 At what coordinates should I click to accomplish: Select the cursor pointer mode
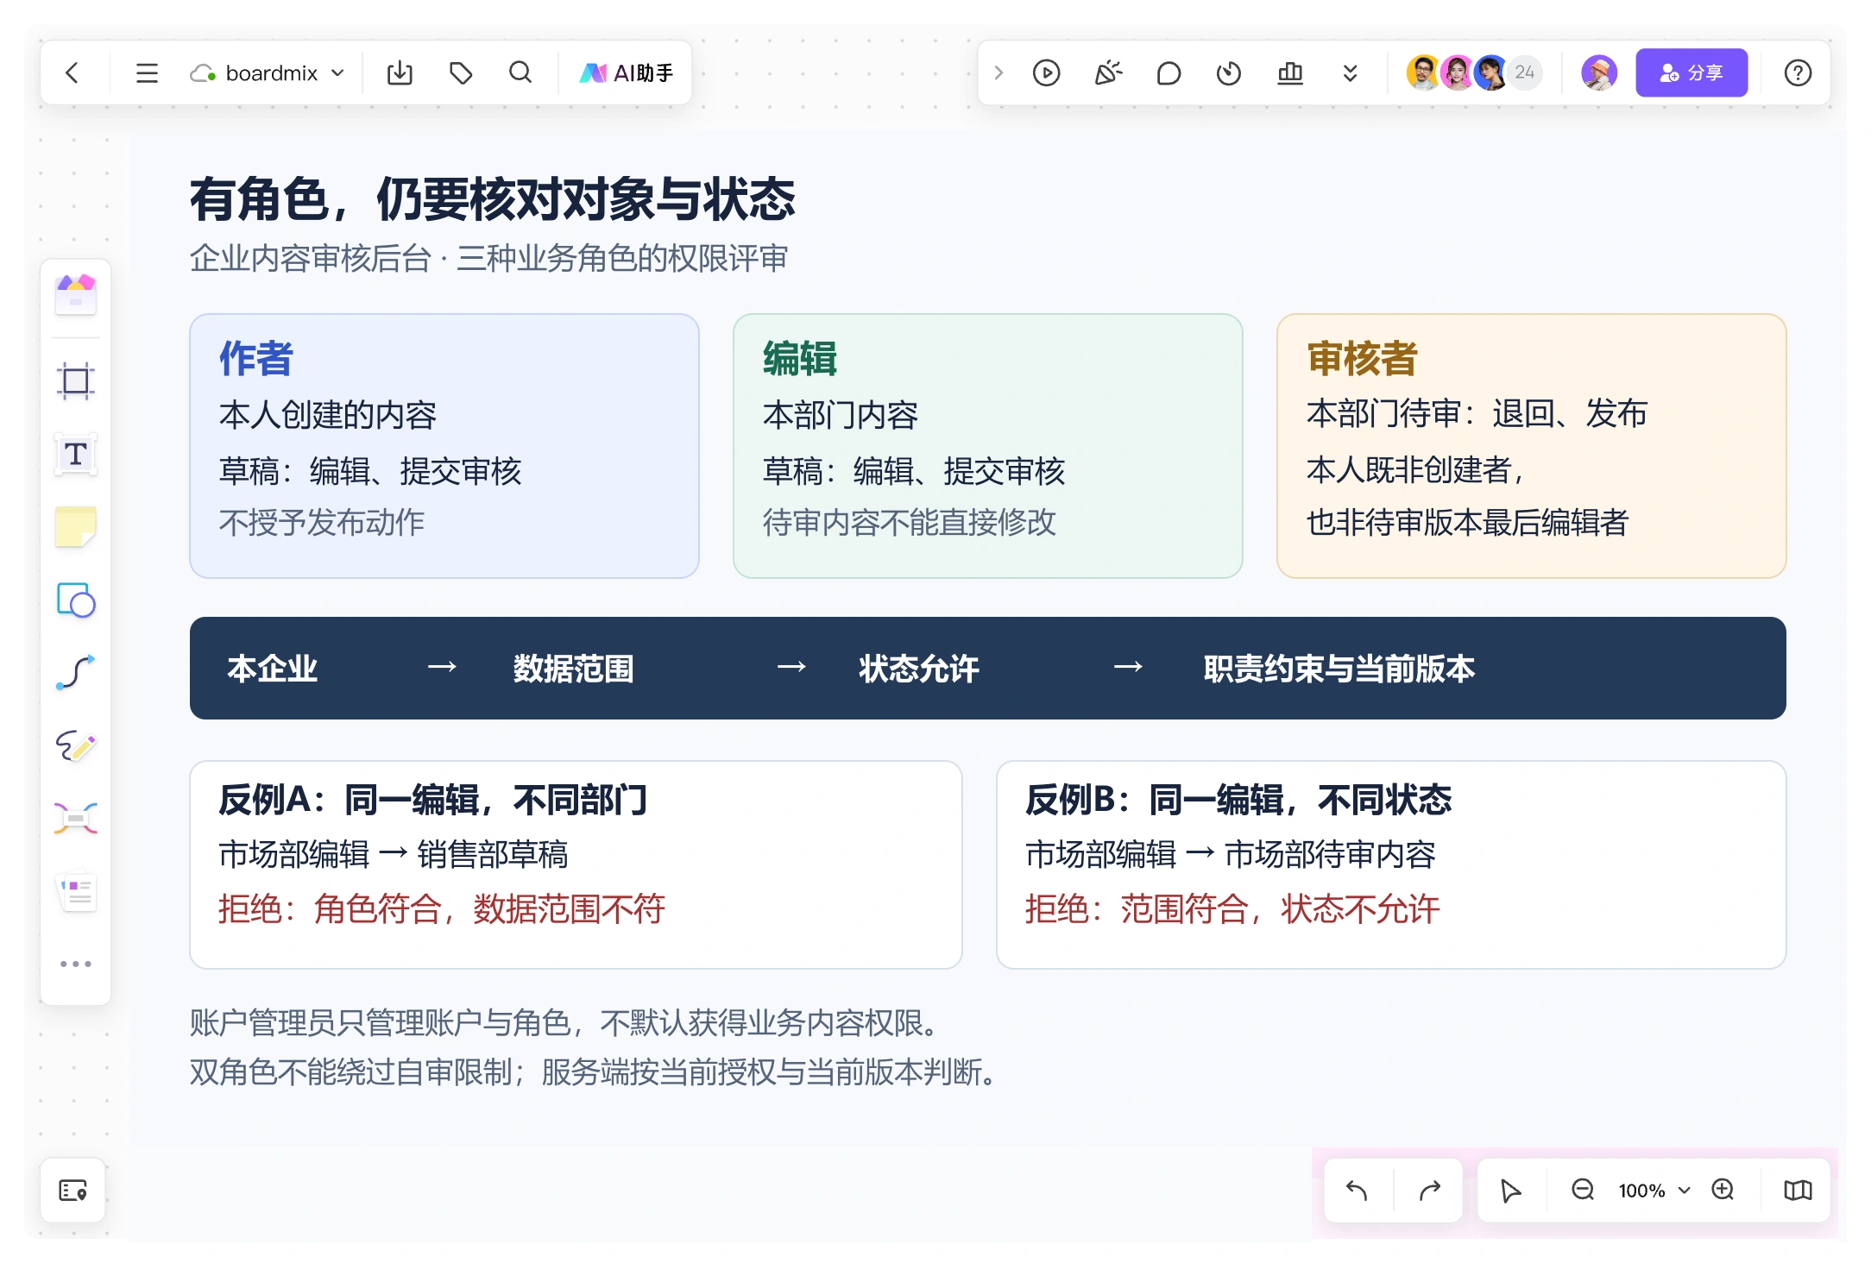(1510, 1191)
